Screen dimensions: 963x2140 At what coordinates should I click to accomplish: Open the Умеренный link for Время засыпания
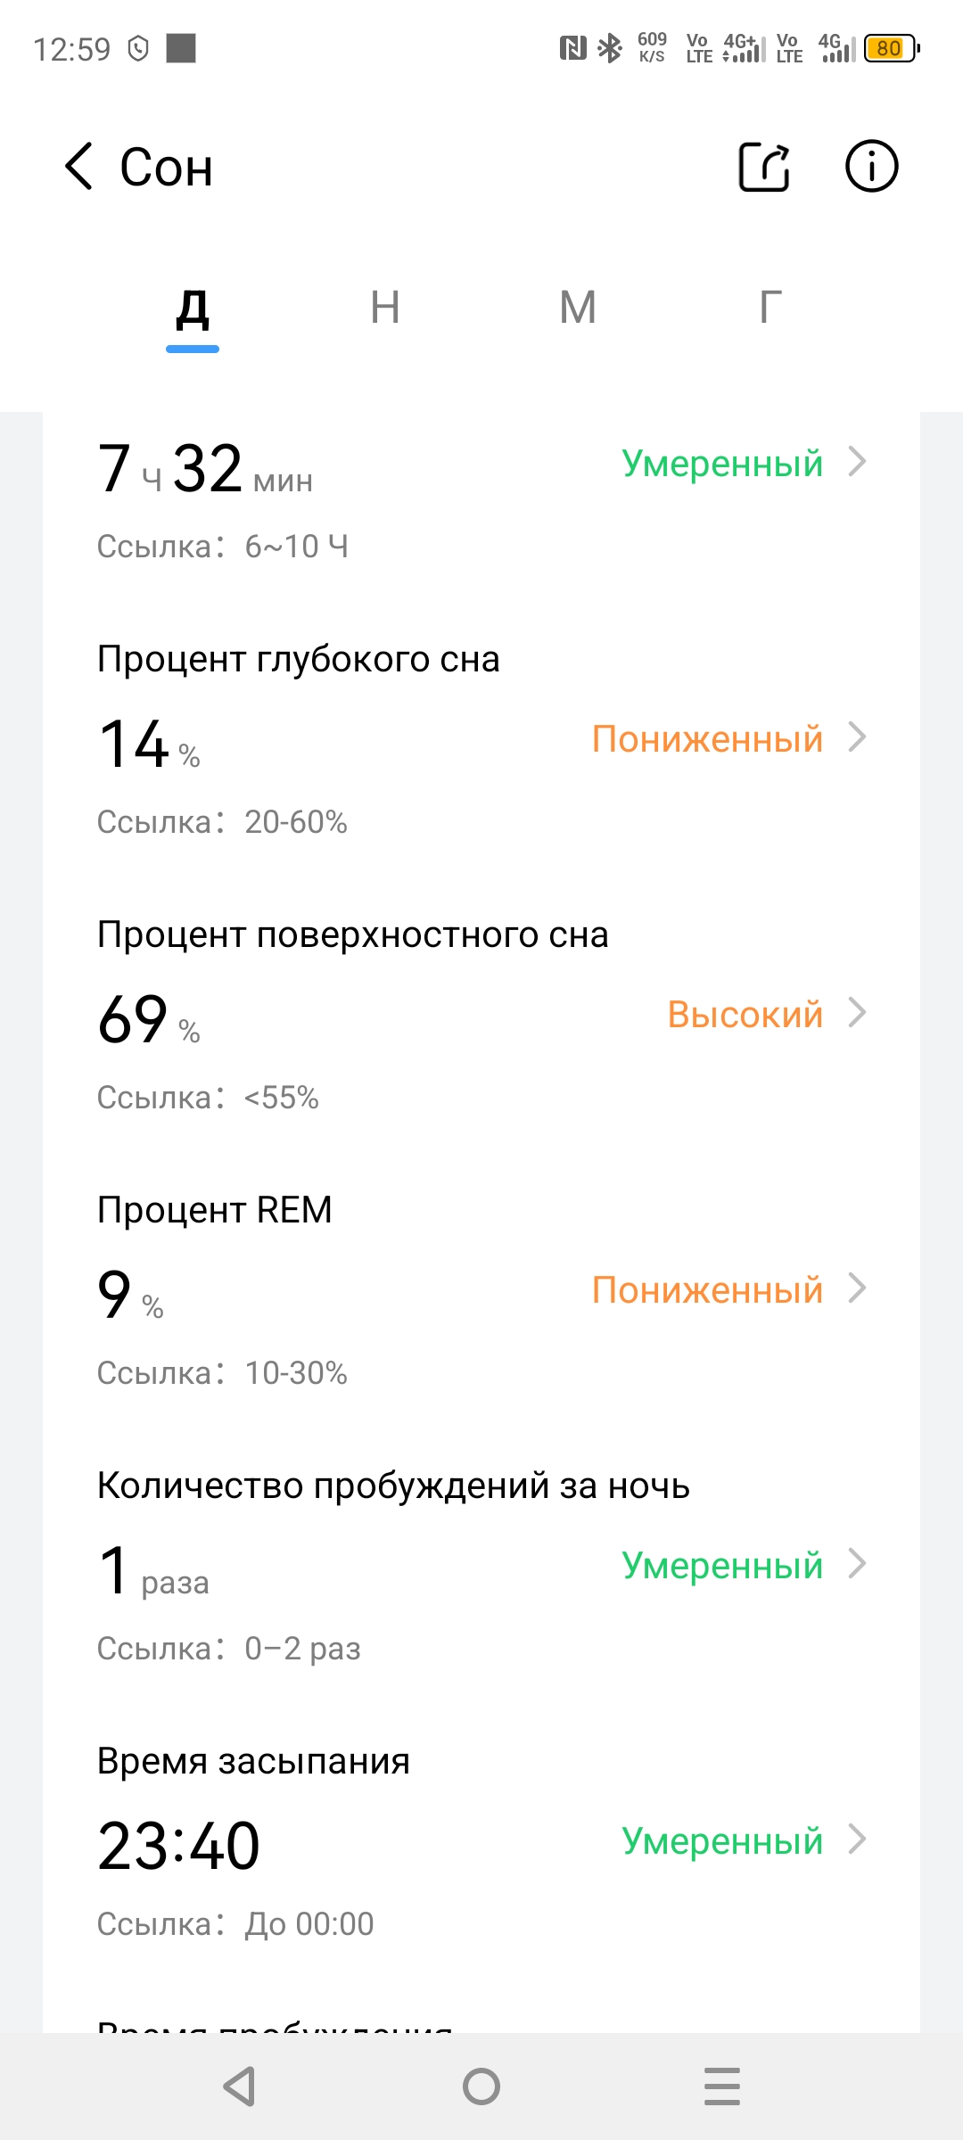point(722,1840)
